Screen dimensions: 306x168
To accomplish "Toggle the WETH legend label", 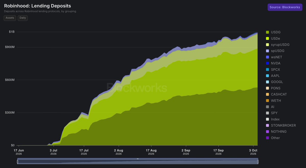I will pos(276,101).
